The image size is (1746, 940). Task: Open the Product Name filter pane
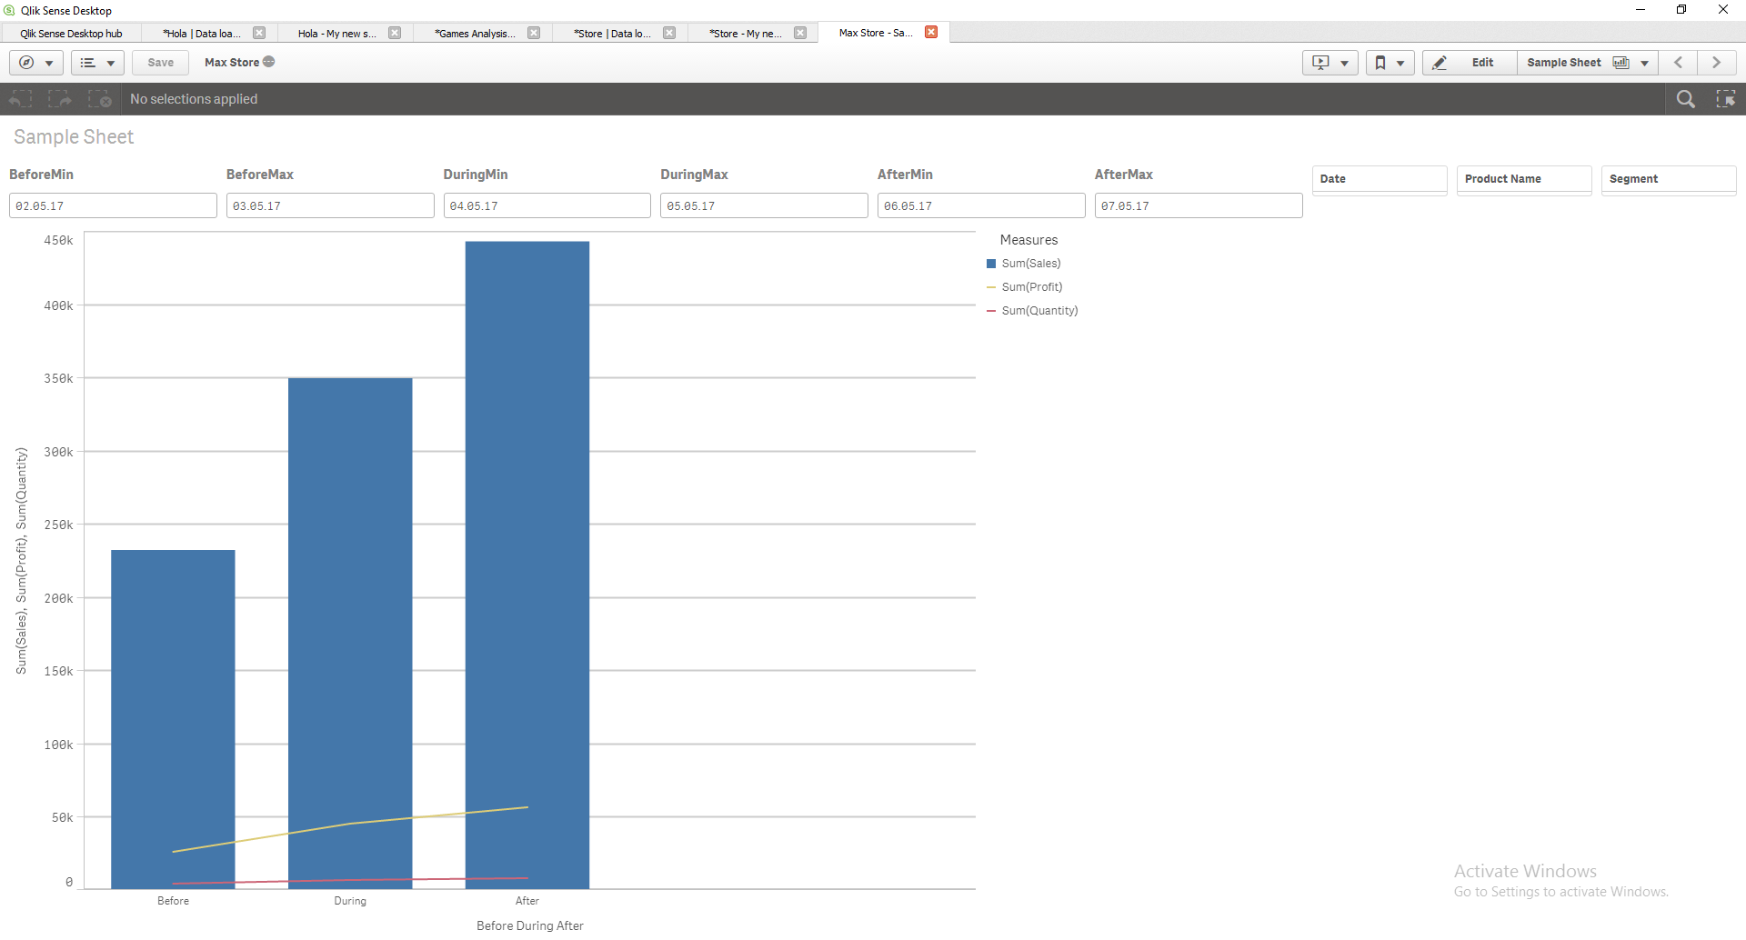[1524, 179]
